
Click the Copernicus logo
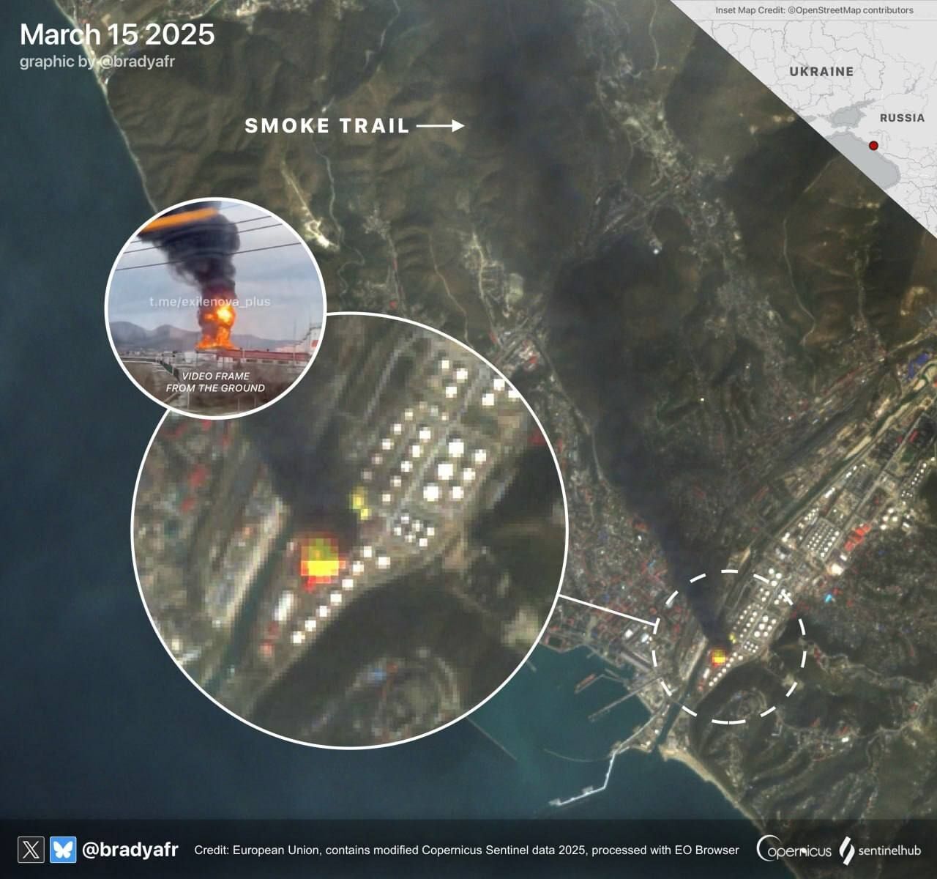[x=794, y=850]
